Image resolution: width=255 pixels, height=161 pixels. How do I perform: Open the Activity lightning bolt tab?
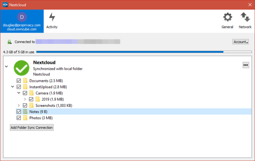click(x=52, y=21)
